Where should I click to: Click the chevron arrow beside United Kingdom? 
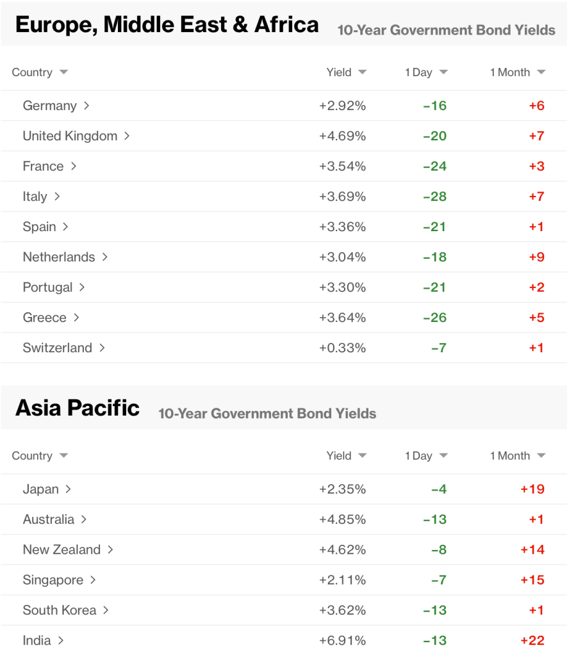pyautogui.click(x=127, y=136)
